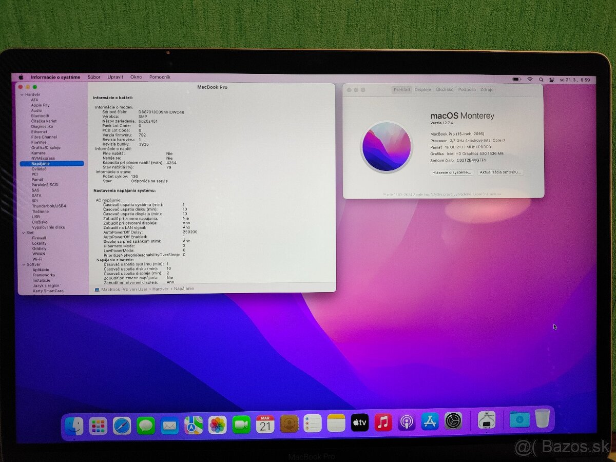Switch to the Úložisko tab
This screenshot has height=462, width=616.
445,89
